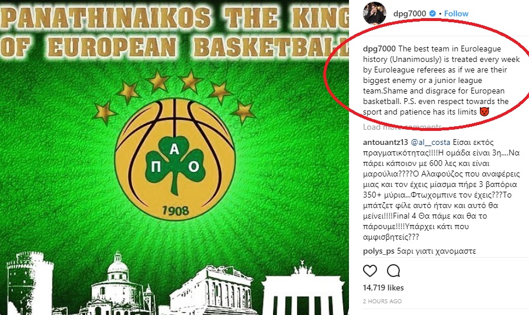View the 14,719 likes list
Viewport: 529px width, 315px height.
tap(383, 288)
